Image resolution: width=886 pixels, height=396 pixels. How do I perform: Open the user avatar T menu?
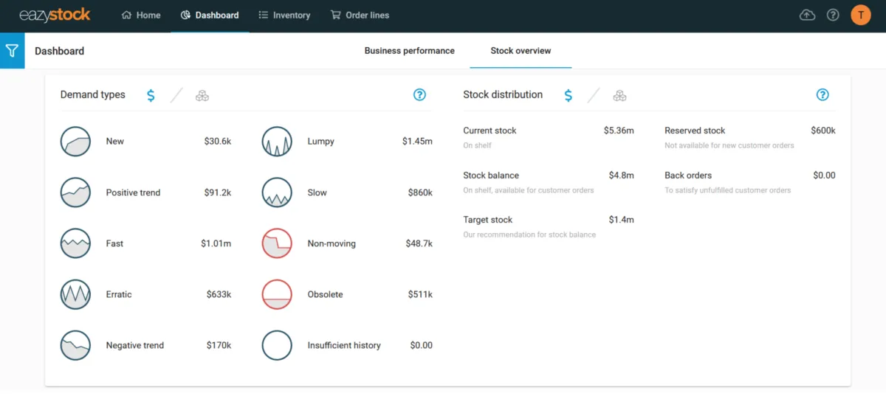[x=861, y=15]
